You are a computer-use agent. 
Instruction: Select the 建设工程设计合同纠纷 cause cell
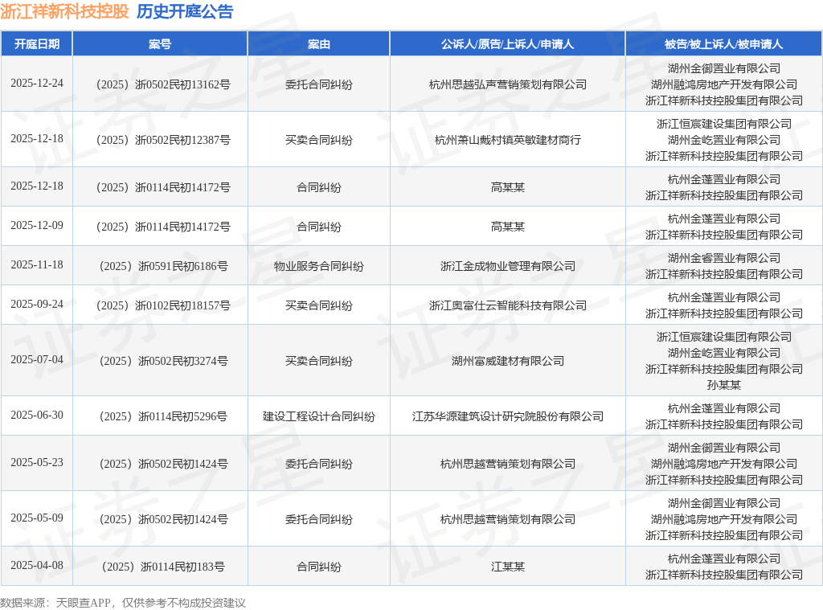coord(318,416)
